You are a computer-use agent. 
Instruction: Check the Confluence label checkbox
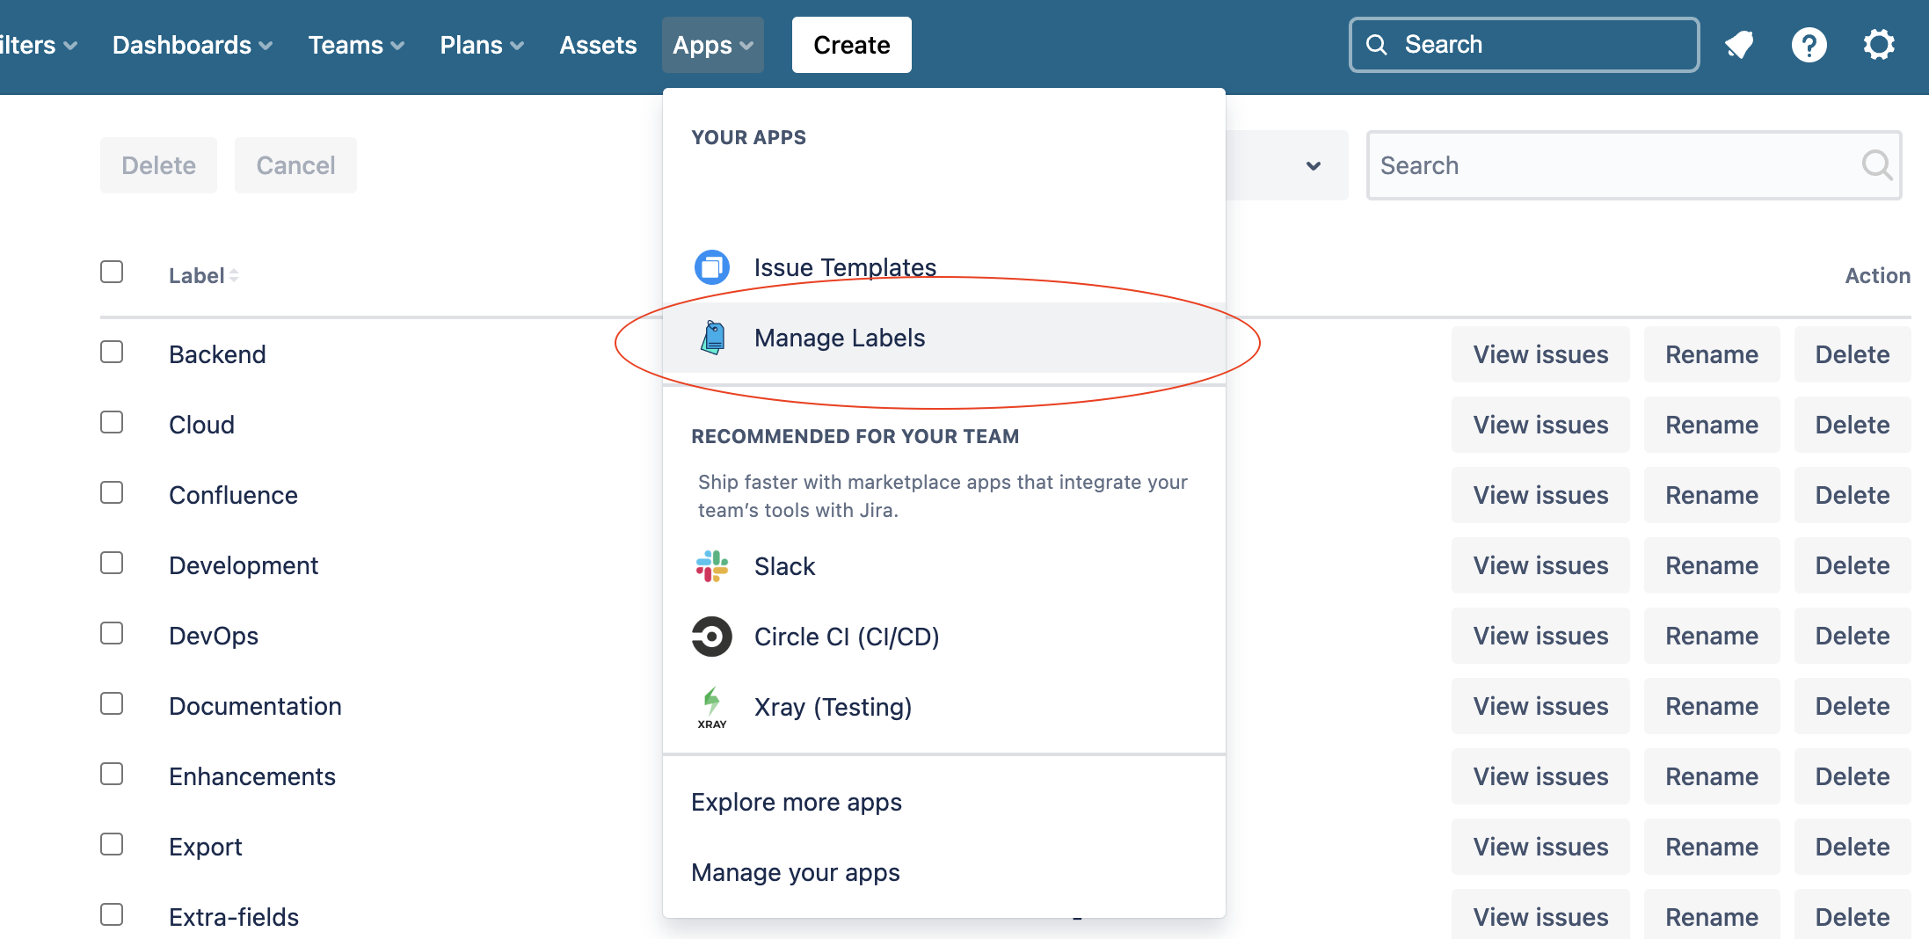pyautogui.click(x=112, y=492)
